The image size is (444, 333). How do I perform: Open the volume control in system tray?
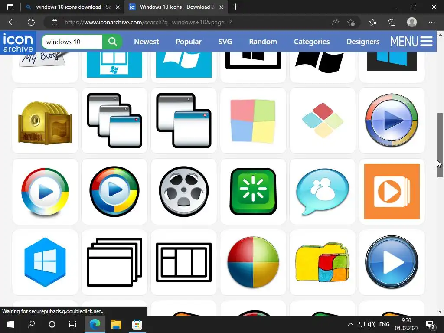pyautogui.click(x=371, y=324)
